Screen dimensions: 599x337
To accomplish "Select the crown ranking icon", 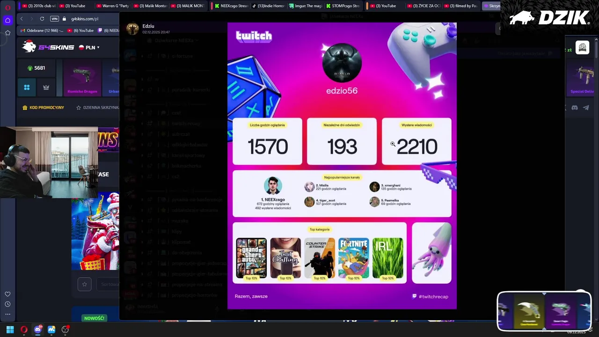I will pyautogui.click(x=46, y=87).
